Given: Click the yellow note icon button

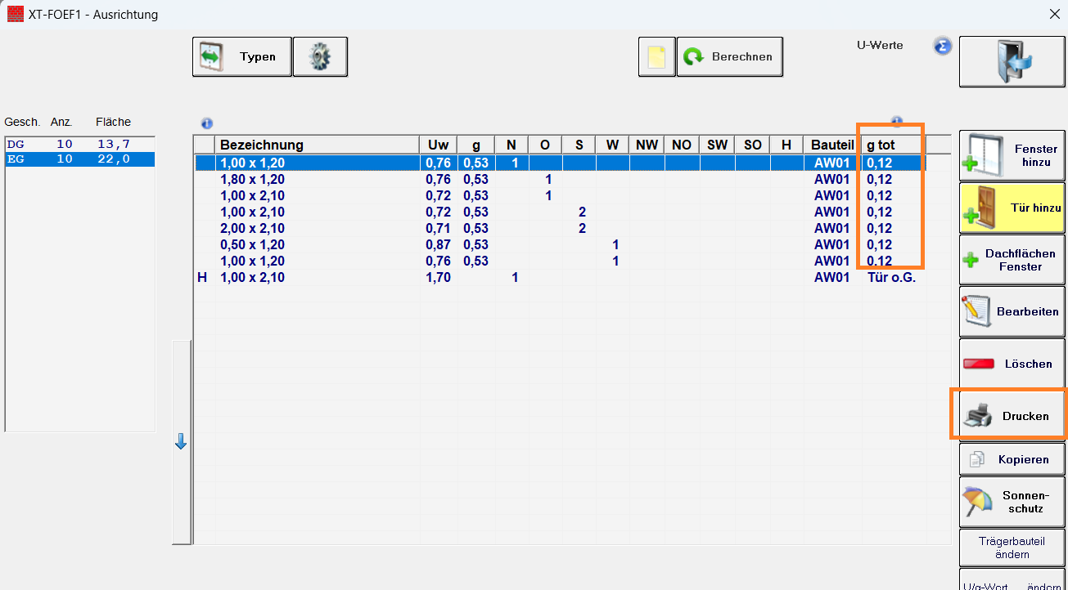Looking at the screenshot, I should [x=656, y=57].
